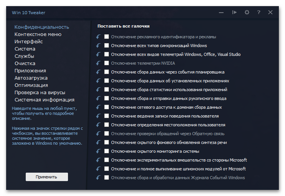
Task: Restore default for user behavior recording tweak
Action: tap(98, 116)
